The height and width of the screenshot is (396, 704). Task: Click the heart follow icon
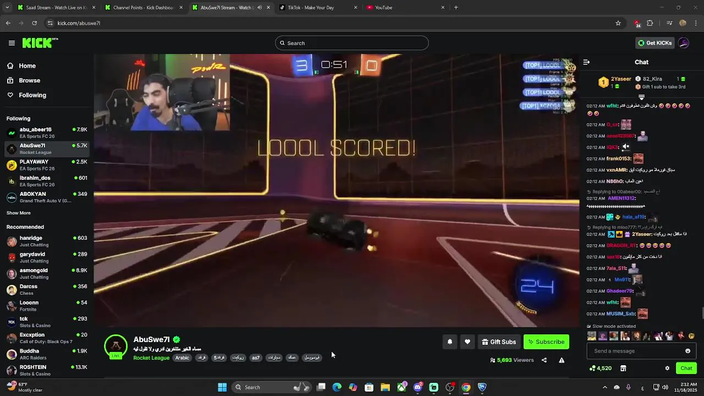(x=468, y=342)
